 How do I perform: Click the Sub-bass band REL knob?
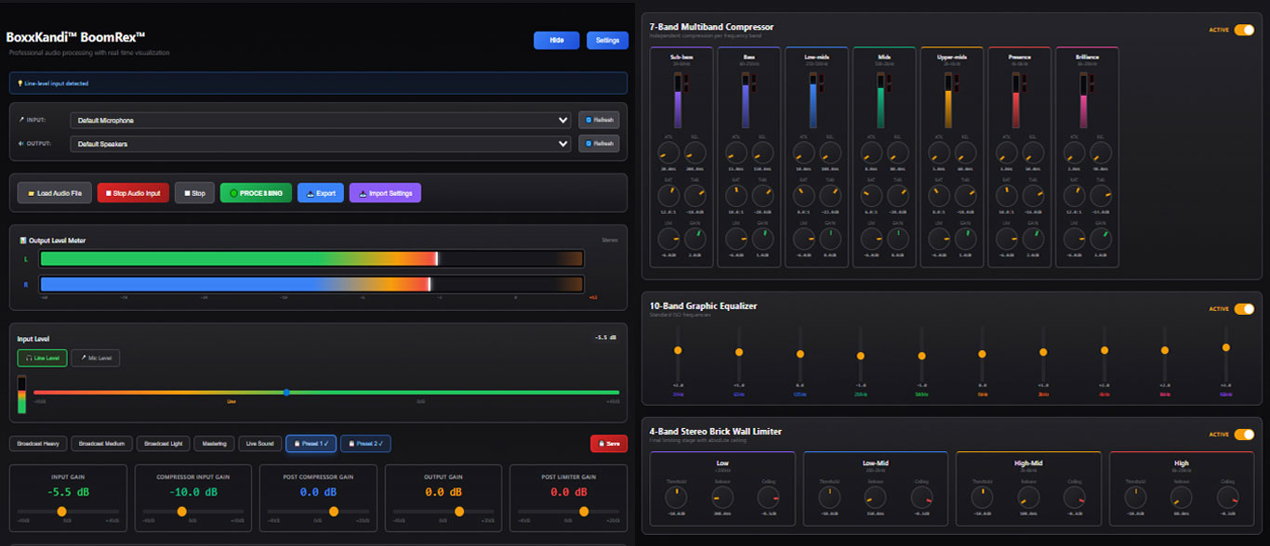point(695,154)
